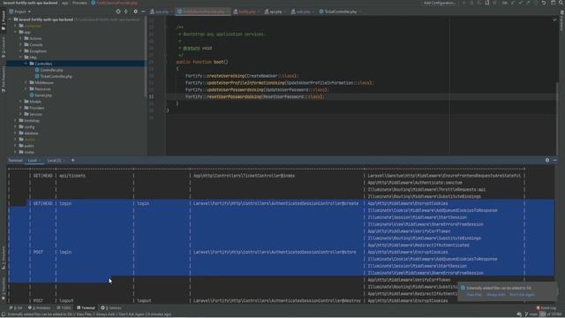The height and width of the screenshot is (318, 565).
Task: Open TicketController.php in project tree
Action: pos(56,77)
